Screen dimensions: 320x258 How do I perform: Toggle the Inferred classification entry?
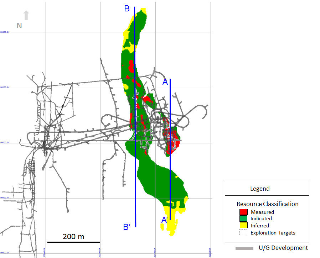(x=259, y=225)
